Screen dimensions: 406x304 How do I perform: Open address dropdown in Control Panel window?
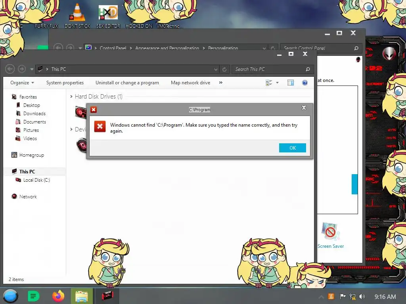[x=264, y=48]
